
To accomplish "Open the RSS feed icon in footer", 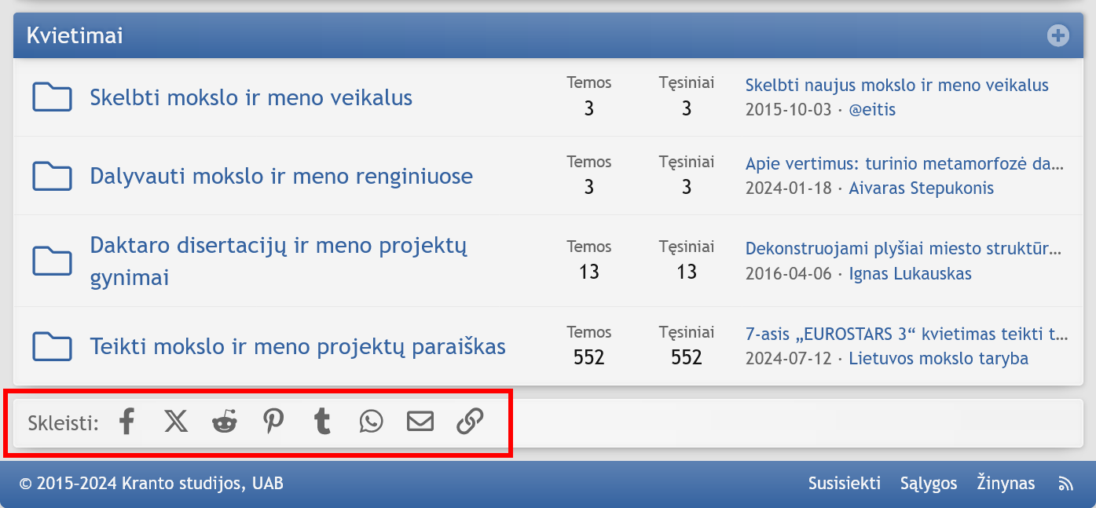I will pos(1065,484).
